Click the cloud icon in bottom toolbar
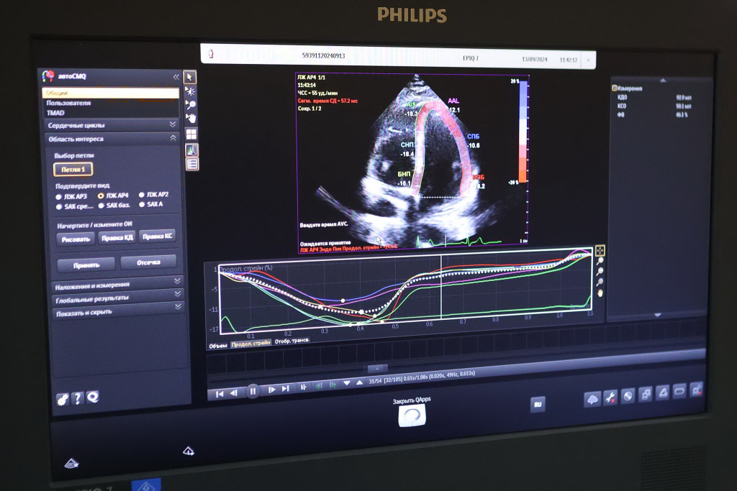Viewport: 737px width, 491px height. coord(592,398)
